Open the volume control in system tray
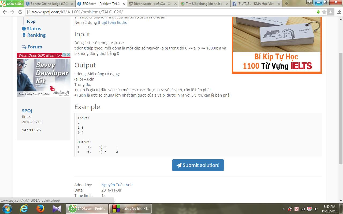343x214 pixels. click(x=316, y=209)
